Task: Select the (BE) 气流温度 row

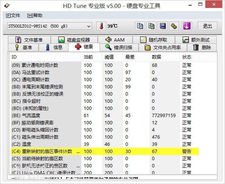Action: (105, 116)
